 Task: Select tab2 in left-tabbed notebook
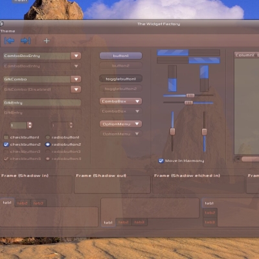point(210,213)
